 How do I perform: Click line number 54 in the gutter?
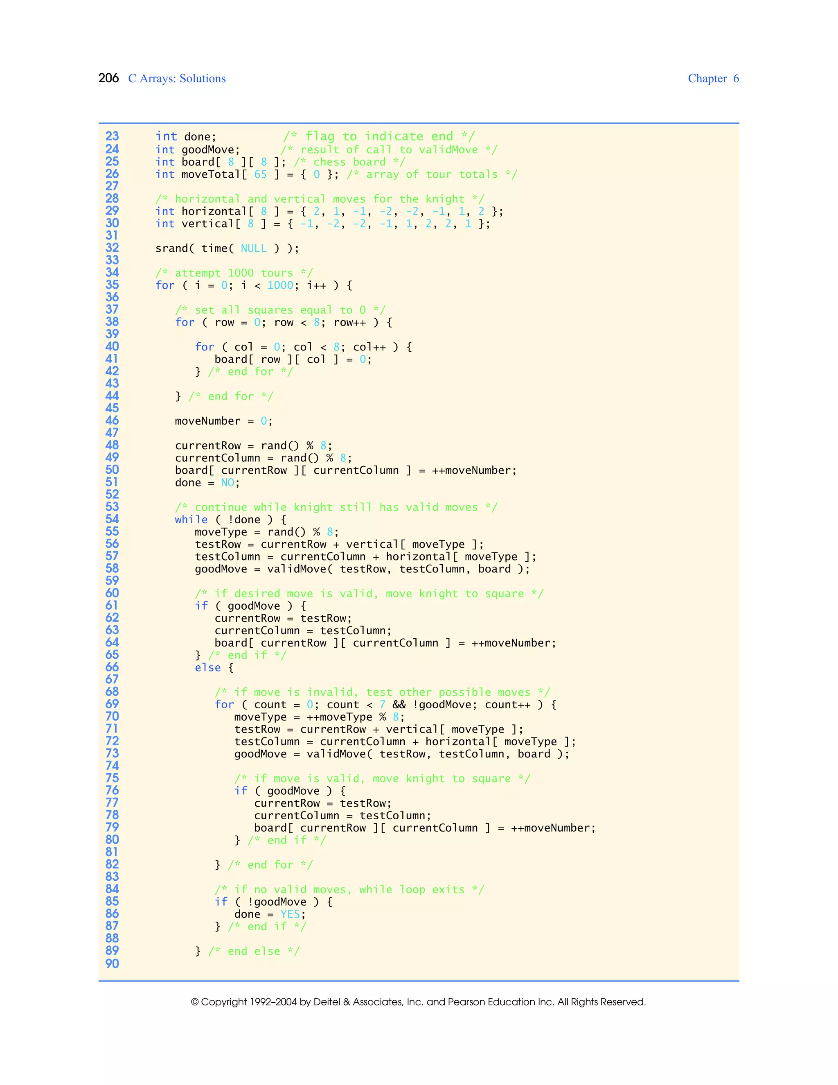tap(112, 519)
